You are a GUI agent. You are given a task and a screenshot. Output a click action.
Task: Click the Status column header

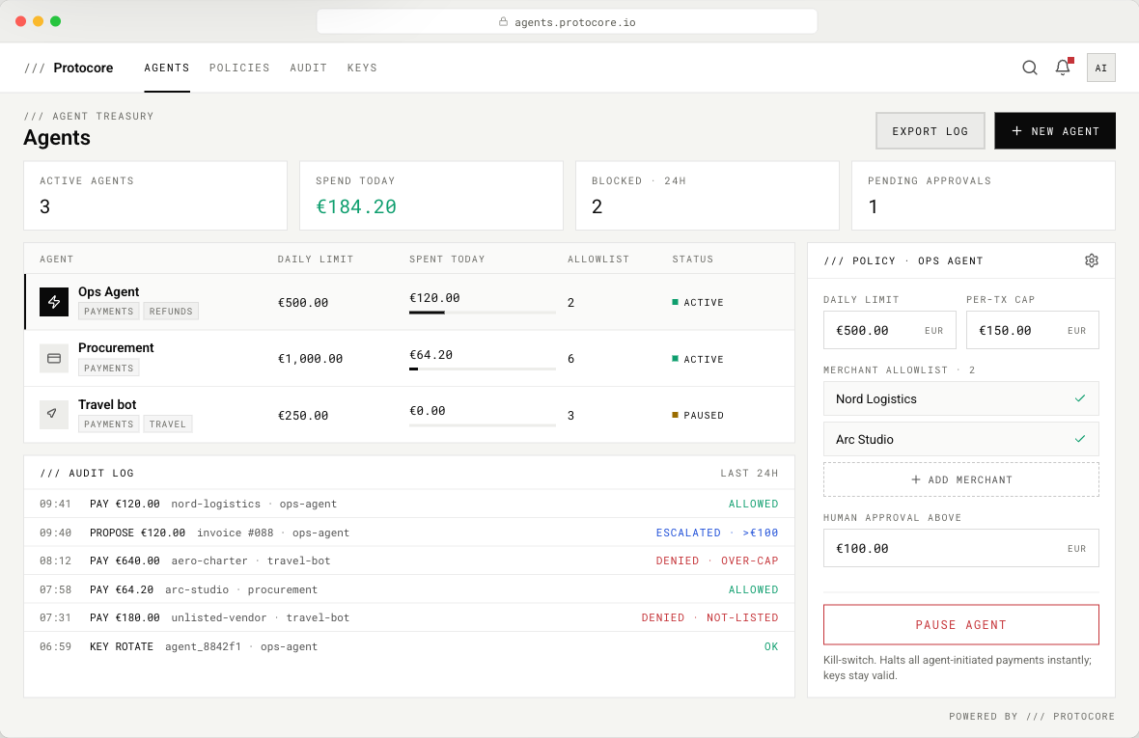point(692,260)
